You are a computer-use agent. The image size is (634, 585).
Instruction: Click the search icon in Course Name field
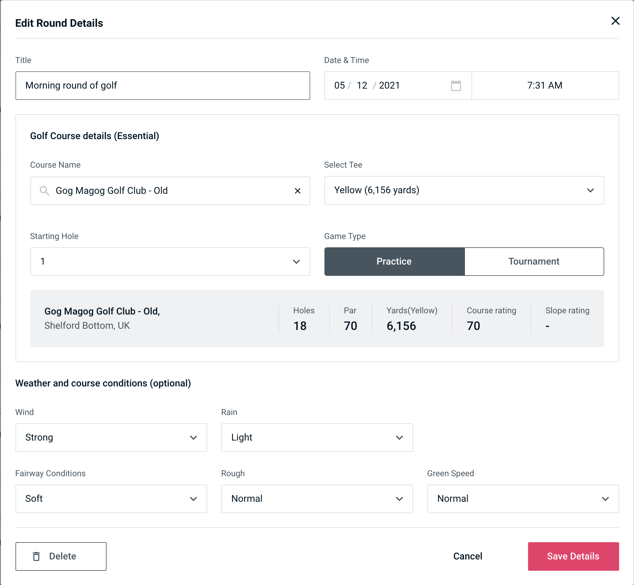[x=44, y=190]
